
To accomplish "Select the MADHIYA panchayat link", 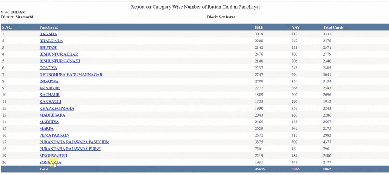I will [49, 122].
